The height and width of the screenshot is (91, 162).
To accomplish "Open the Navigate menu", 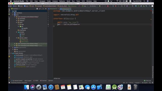I will click(42, 1).
